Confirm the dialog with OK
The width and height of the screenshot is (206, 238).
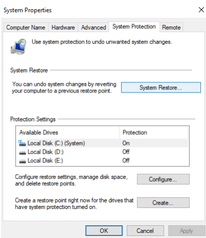point(104,230)
